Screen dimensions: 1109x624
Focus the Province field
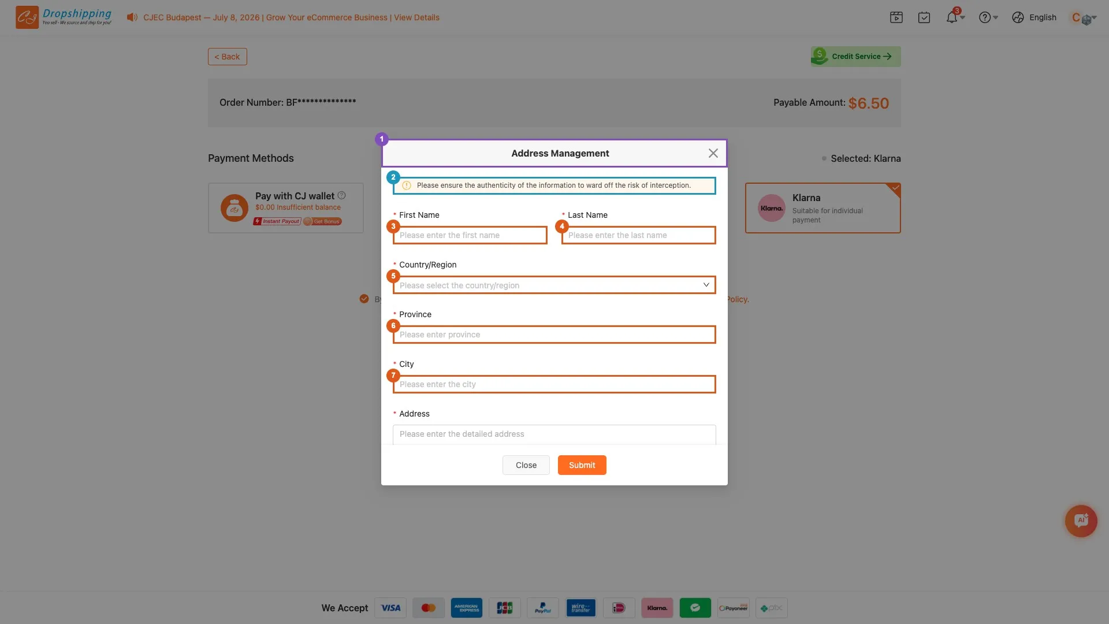point(554,335)
